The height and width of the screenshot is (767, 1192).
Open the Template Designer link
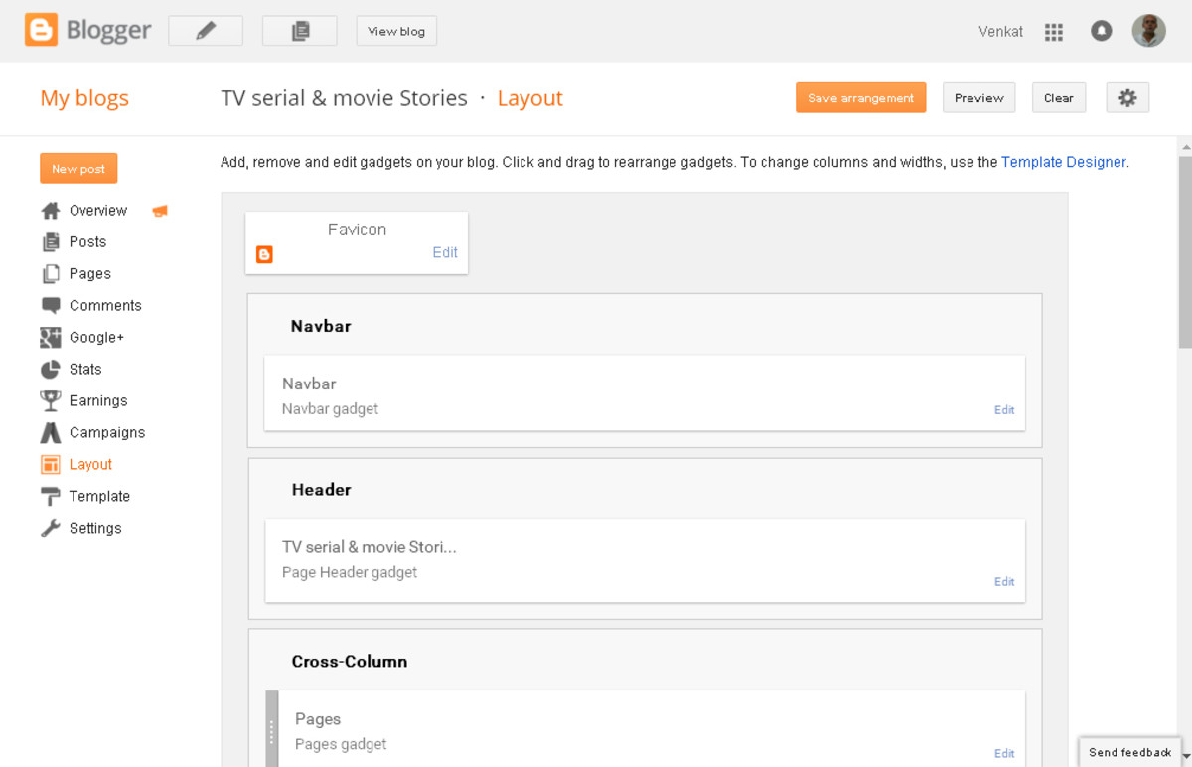coord(1063,162)
